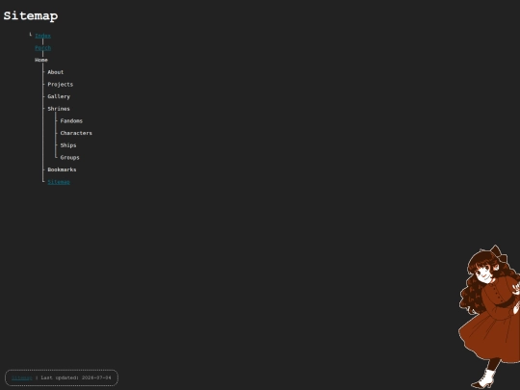
Task: Select the Fandoms entry under Shrines
Action: click(71, 120)
